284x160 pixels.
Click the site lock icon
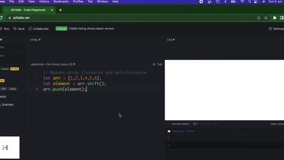pyautogui.click(x=10, y=18)
